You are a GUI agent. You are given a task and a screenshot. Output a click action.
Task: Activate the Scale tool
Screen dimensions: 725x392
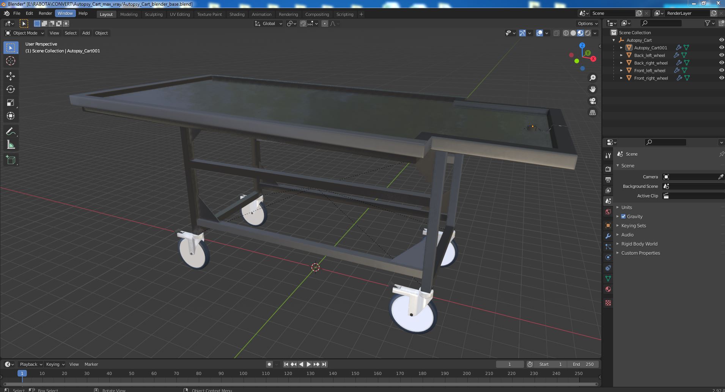pyautogui.click(x=11, y=103)
